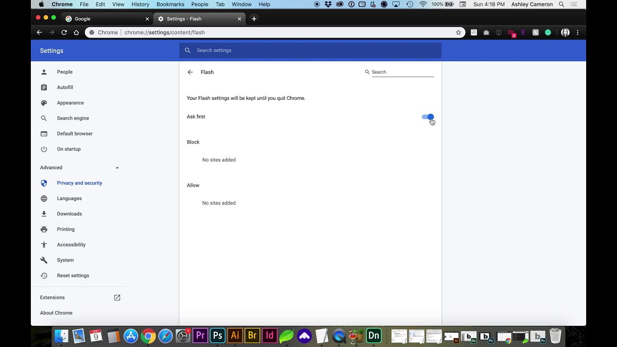
Task: Click Dropbox menu bar icon
Action: point(328,4)
